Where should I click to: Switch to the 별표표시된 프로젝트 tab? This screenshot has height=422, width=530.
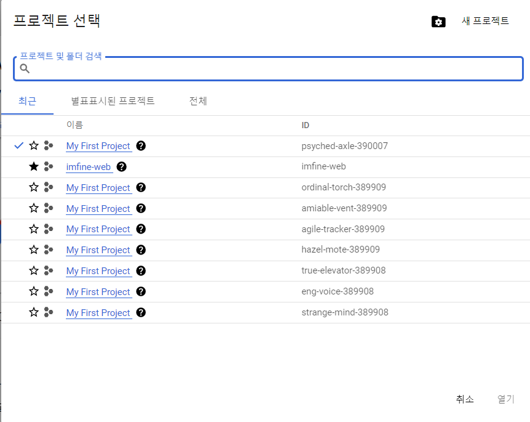[113, 101]
